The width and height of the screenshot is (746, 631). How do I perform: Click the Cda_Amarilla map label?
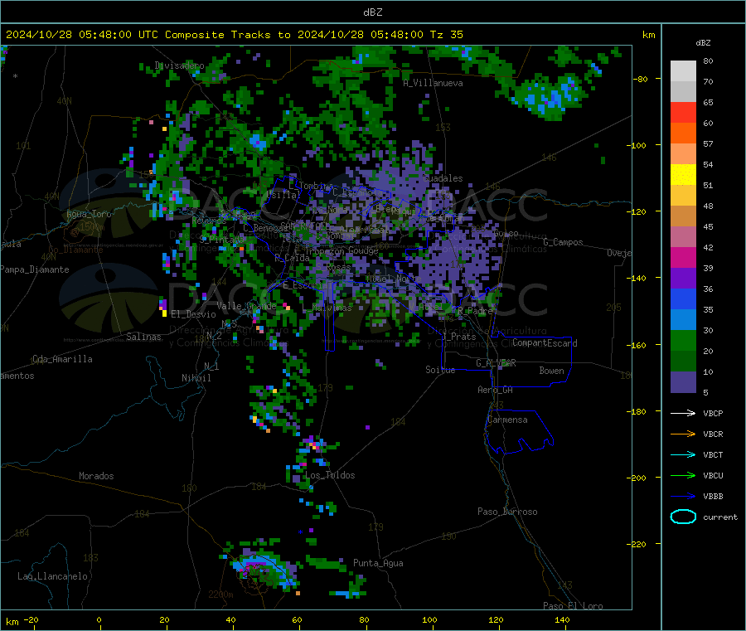click(x=62, y=359)
